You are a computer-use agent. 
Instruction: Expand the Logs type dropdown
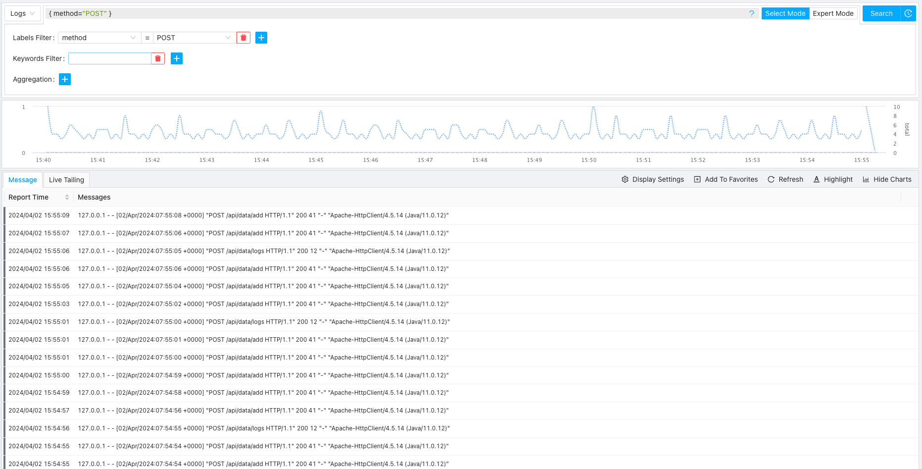[22, 13]
